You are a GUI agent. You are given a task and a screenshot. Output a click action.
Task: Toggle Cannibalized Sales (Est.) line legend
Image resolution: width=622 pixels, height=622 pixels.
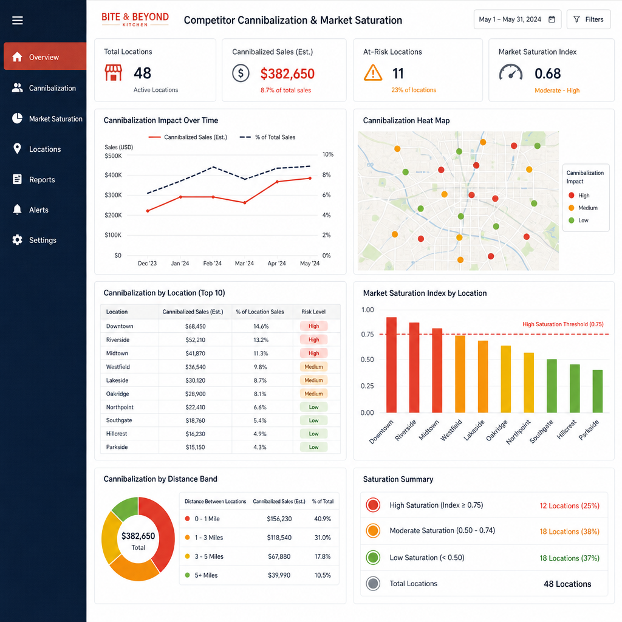(188, 137)
